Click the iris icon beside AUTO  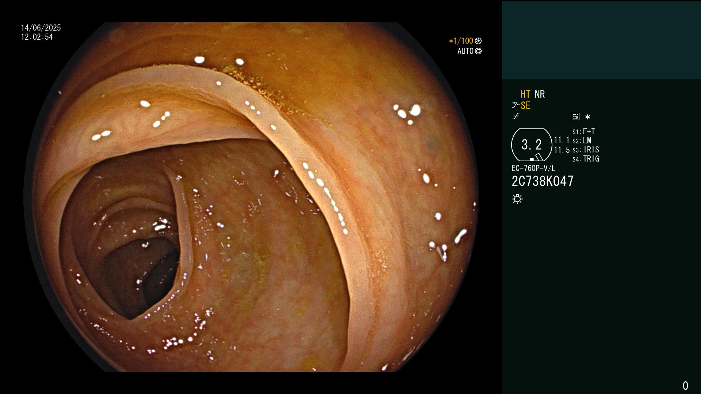coord(478,51)
